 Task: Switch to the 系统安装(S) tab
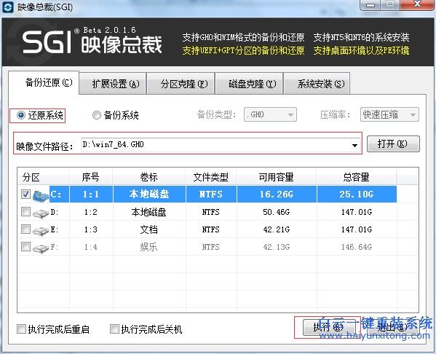point(317,84)
